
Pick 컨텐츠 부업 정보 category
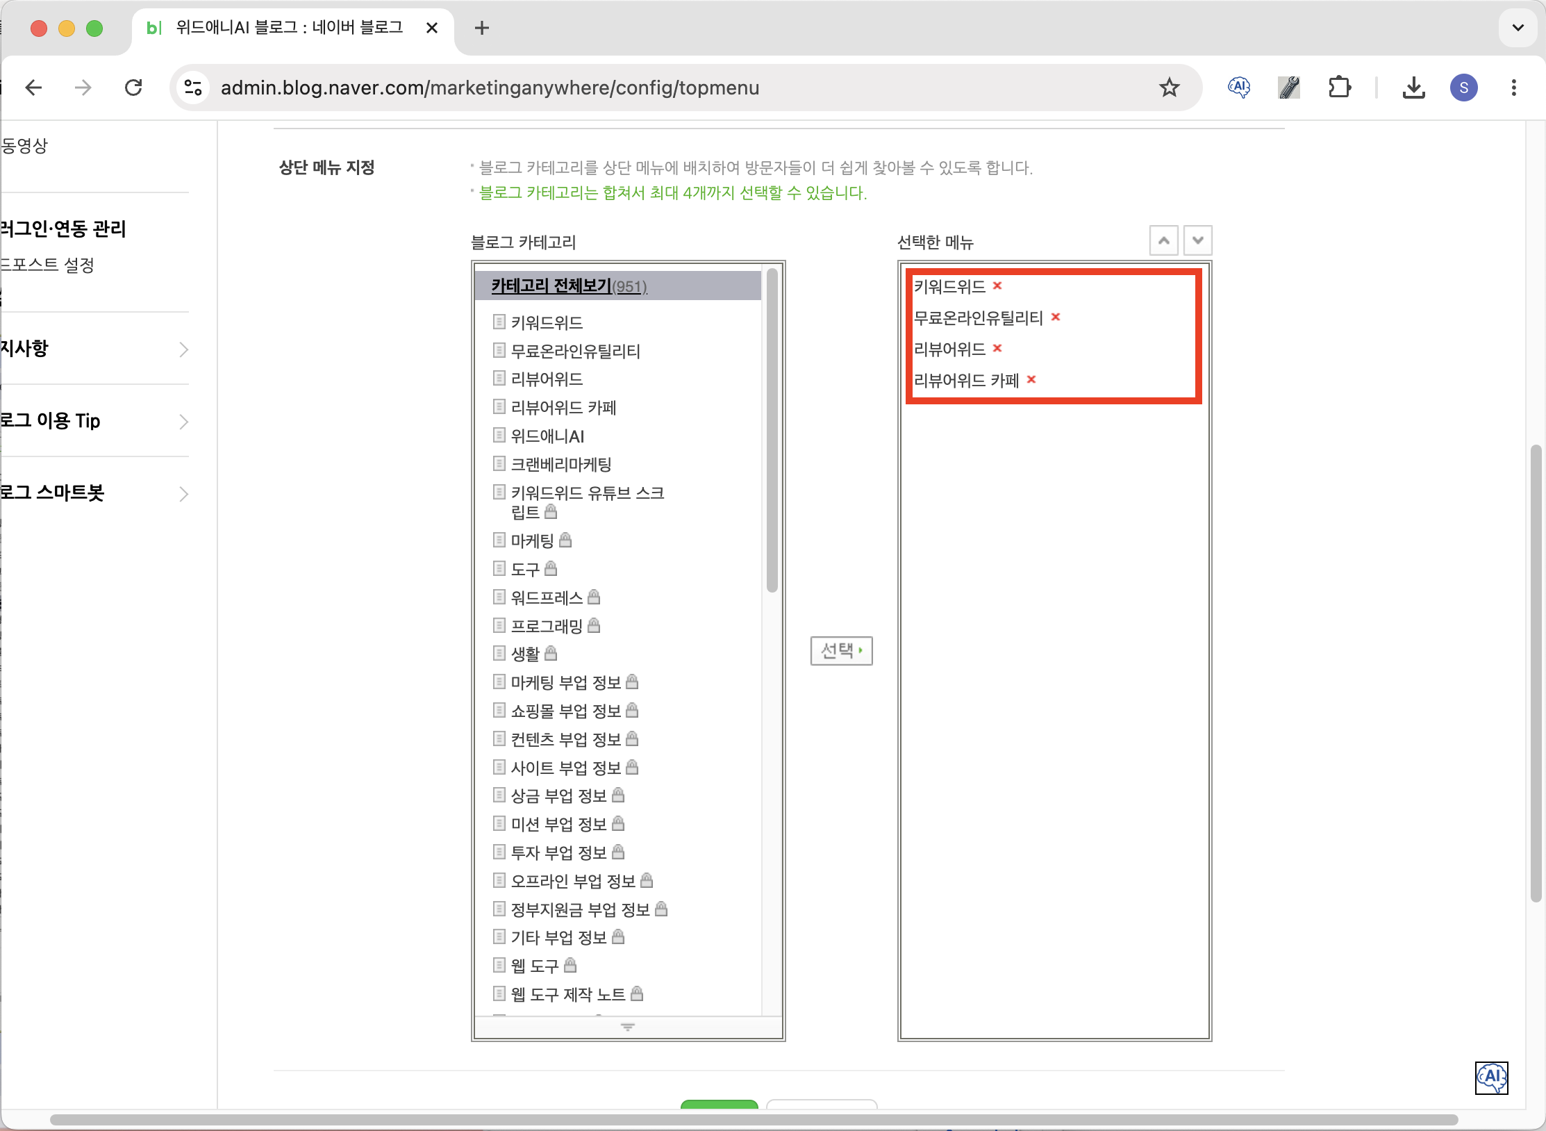[x=566, y=739]
